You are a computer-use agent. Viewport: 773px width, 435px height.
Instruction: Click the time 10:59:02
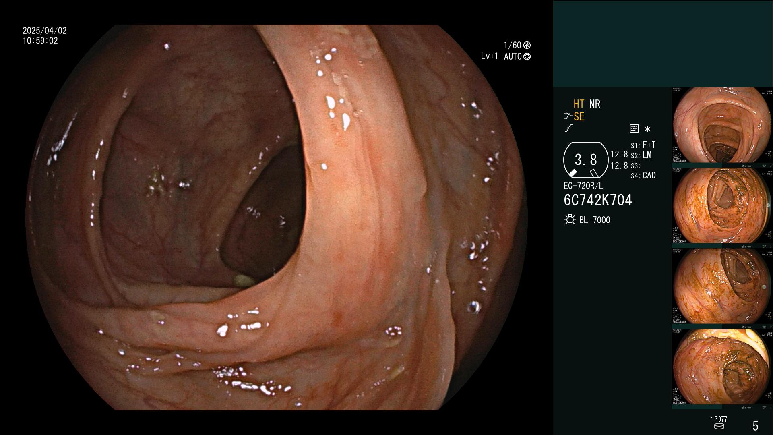(40, 41)
